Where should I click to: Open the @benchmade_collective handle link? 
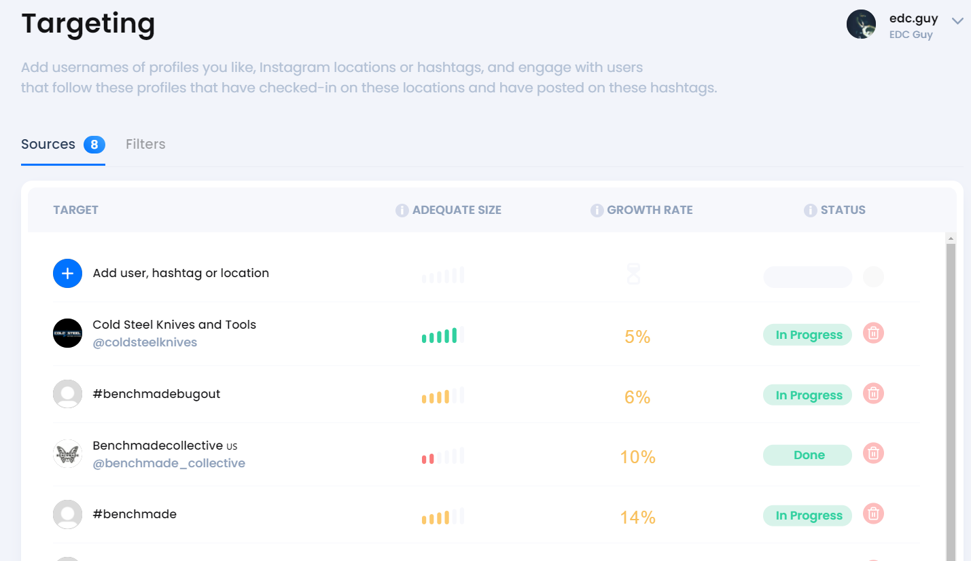(x=169, y=463)
